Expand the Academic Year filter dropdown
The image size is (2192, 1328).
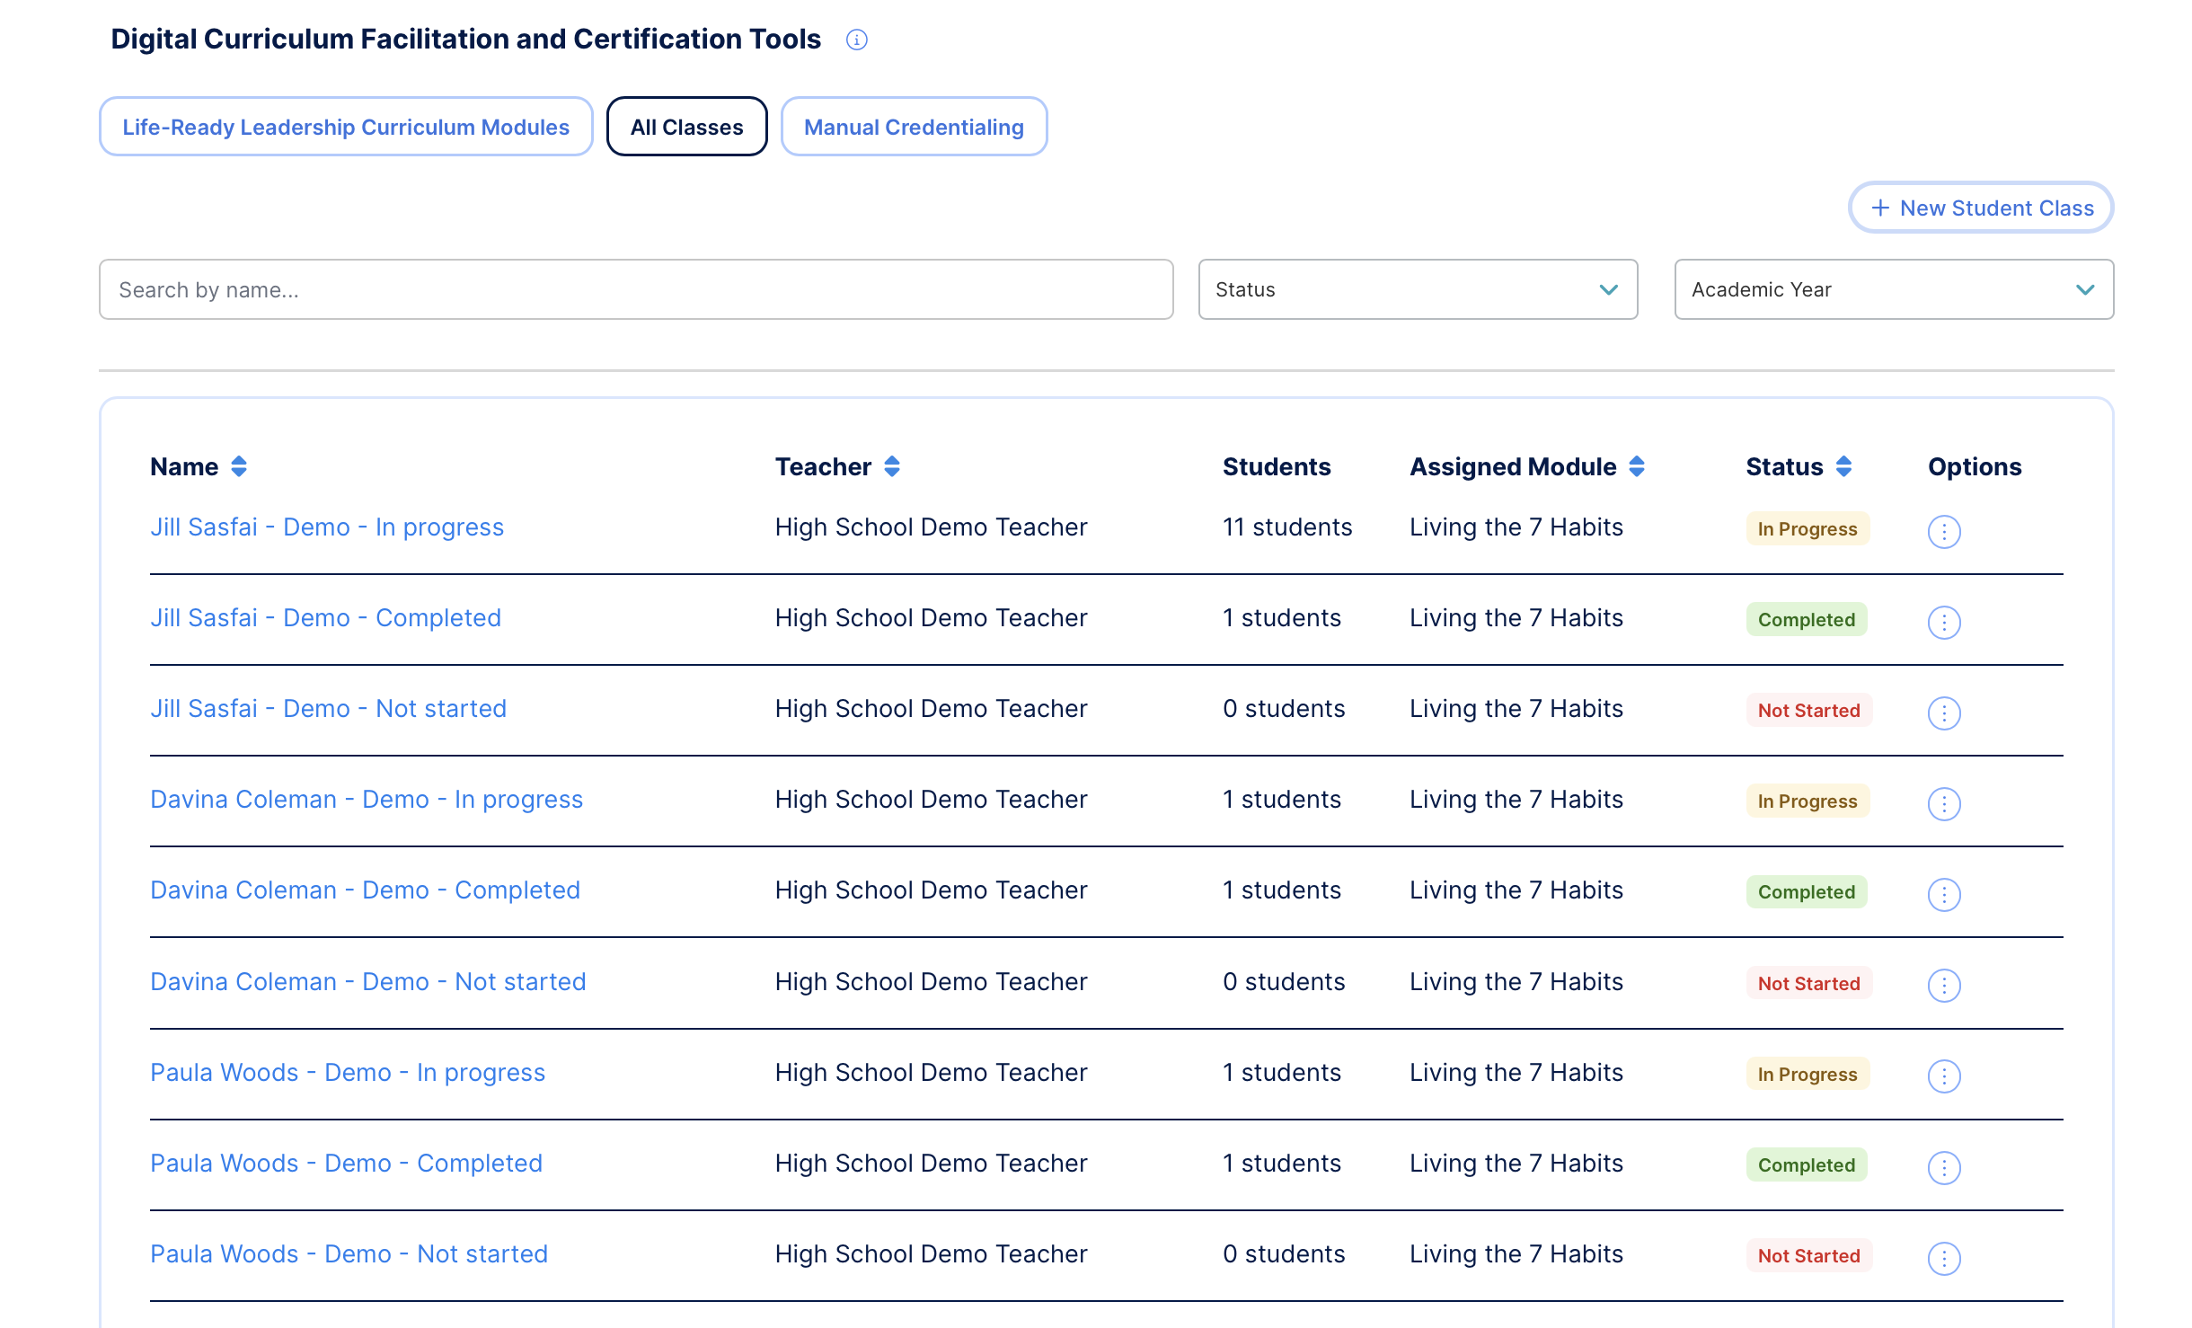(x=1894, y=289)
